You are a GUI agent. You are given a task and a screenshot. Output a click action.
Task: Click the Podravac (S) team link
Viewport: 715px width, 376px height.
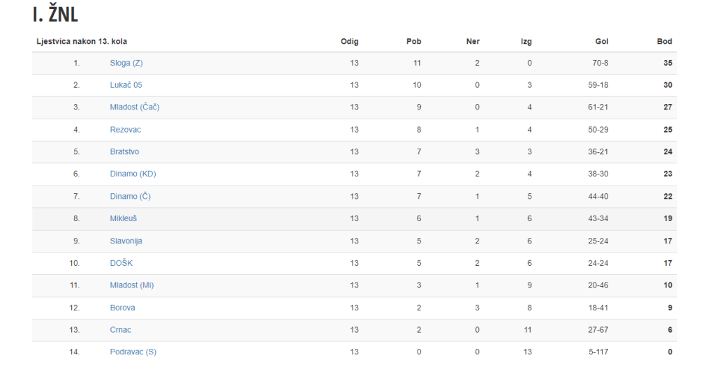point(133,352)
